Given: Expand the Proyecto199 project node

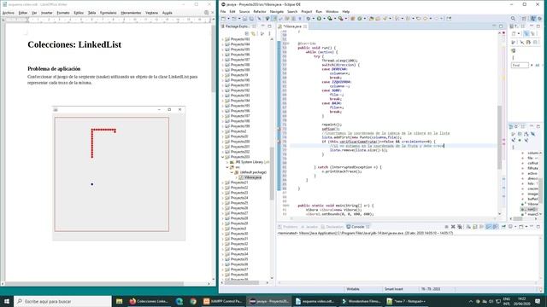Looking at the screenshot, I should [223, 126].
